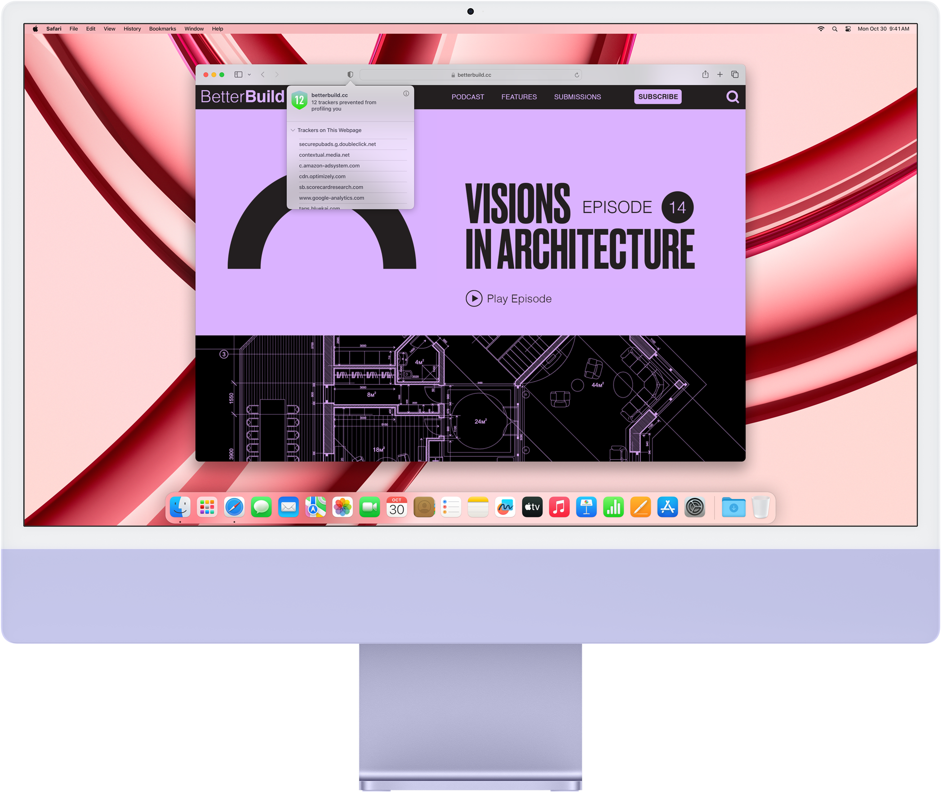Open the Safari menu in menu bar
942x792 pixels.
click(54, 29)
